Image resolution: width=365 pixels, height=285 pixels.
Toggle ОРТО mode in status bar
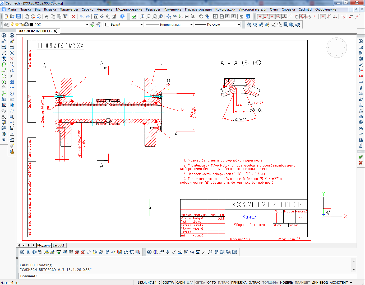click(x=211, y=282)
